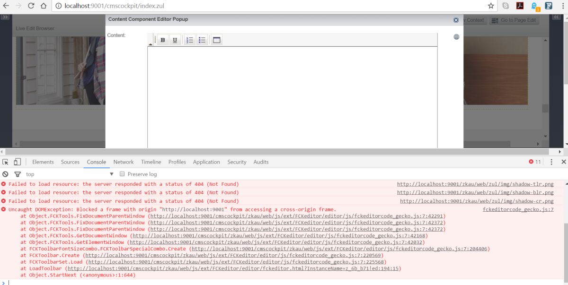Screen dimensions: 568x285
Task: Open the shadow-cr.png resource link
Action: [477, 201]
